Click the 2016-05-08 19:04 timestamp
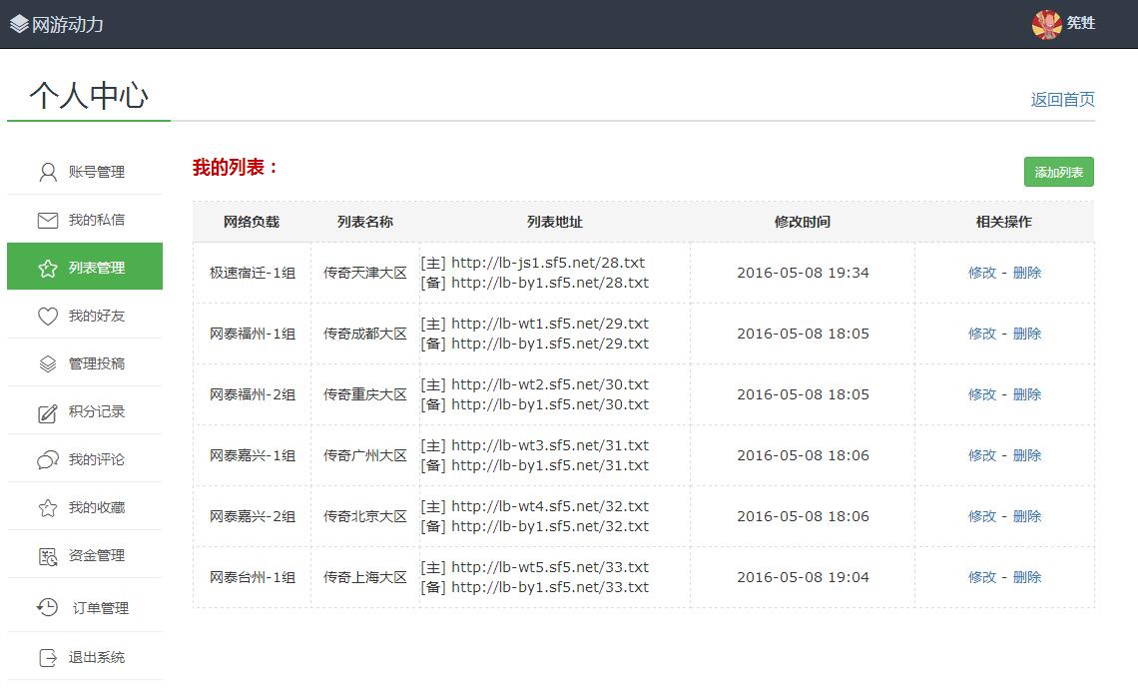Image resolution: width=1138 pixels, height=691 pixels. (803, 578)
